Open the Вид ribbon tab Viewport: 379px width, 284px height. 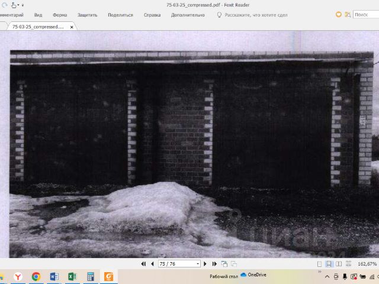point(38,15)
